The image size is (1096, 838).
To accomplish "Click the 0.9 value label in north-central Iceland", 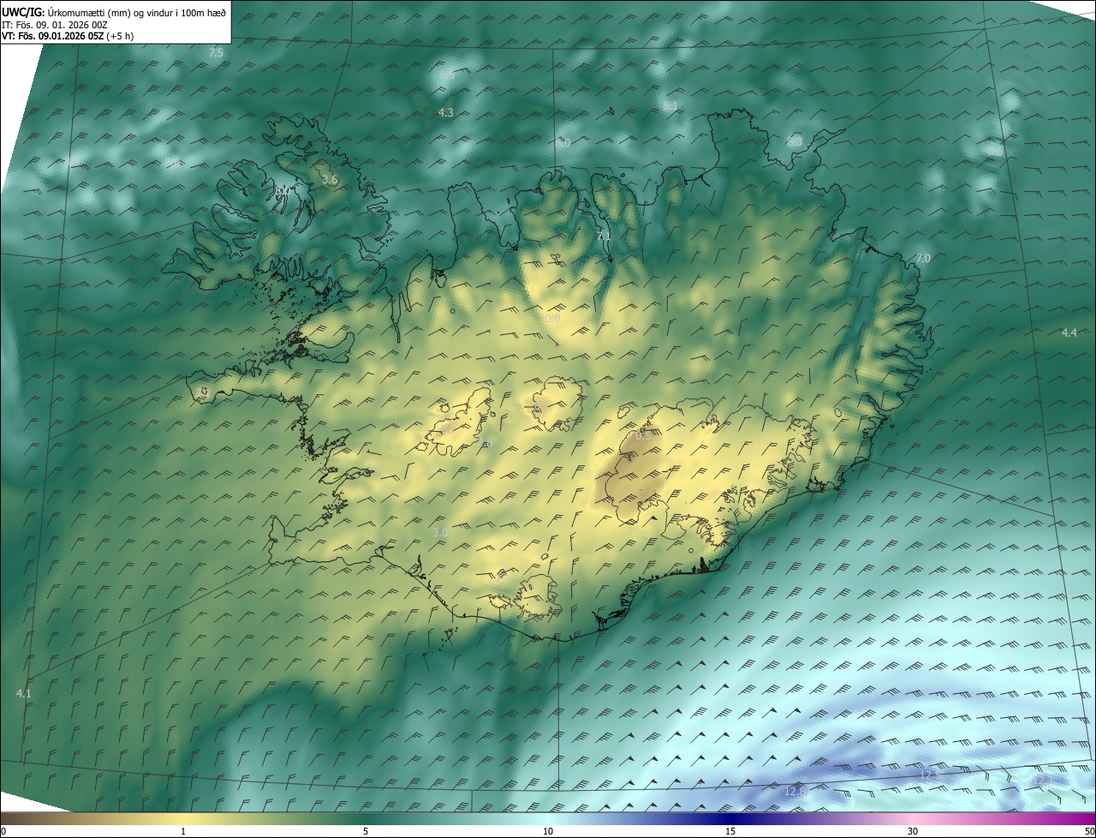I will pos(551,318).
